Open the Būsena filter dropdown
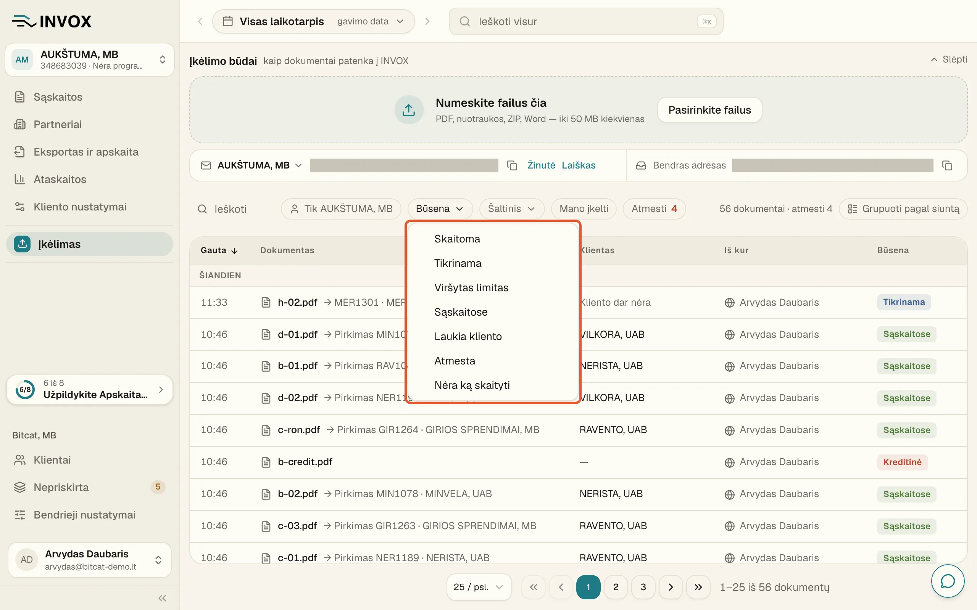 pyautogui.click(x=440, y=209)
